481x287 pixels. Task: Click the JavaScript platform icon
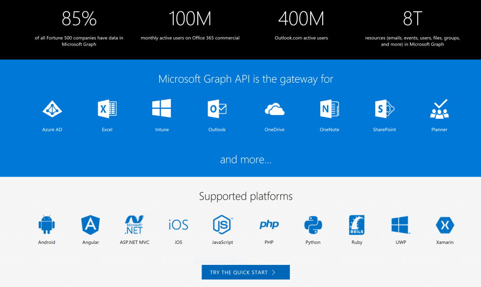pos(222,225)
